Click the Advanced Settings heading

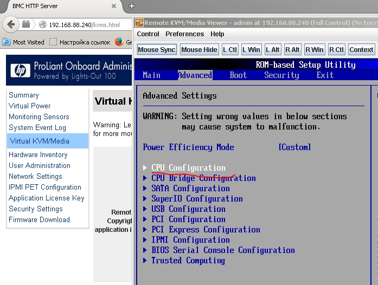pos(180,96)
